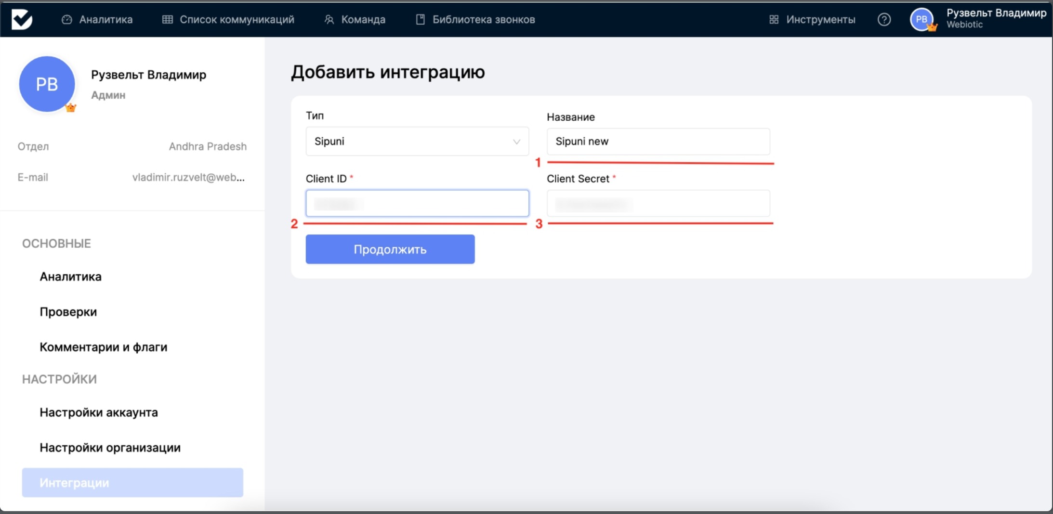Open user menu Рузвельт Владимир Webiotic

(x=995, y=19)
